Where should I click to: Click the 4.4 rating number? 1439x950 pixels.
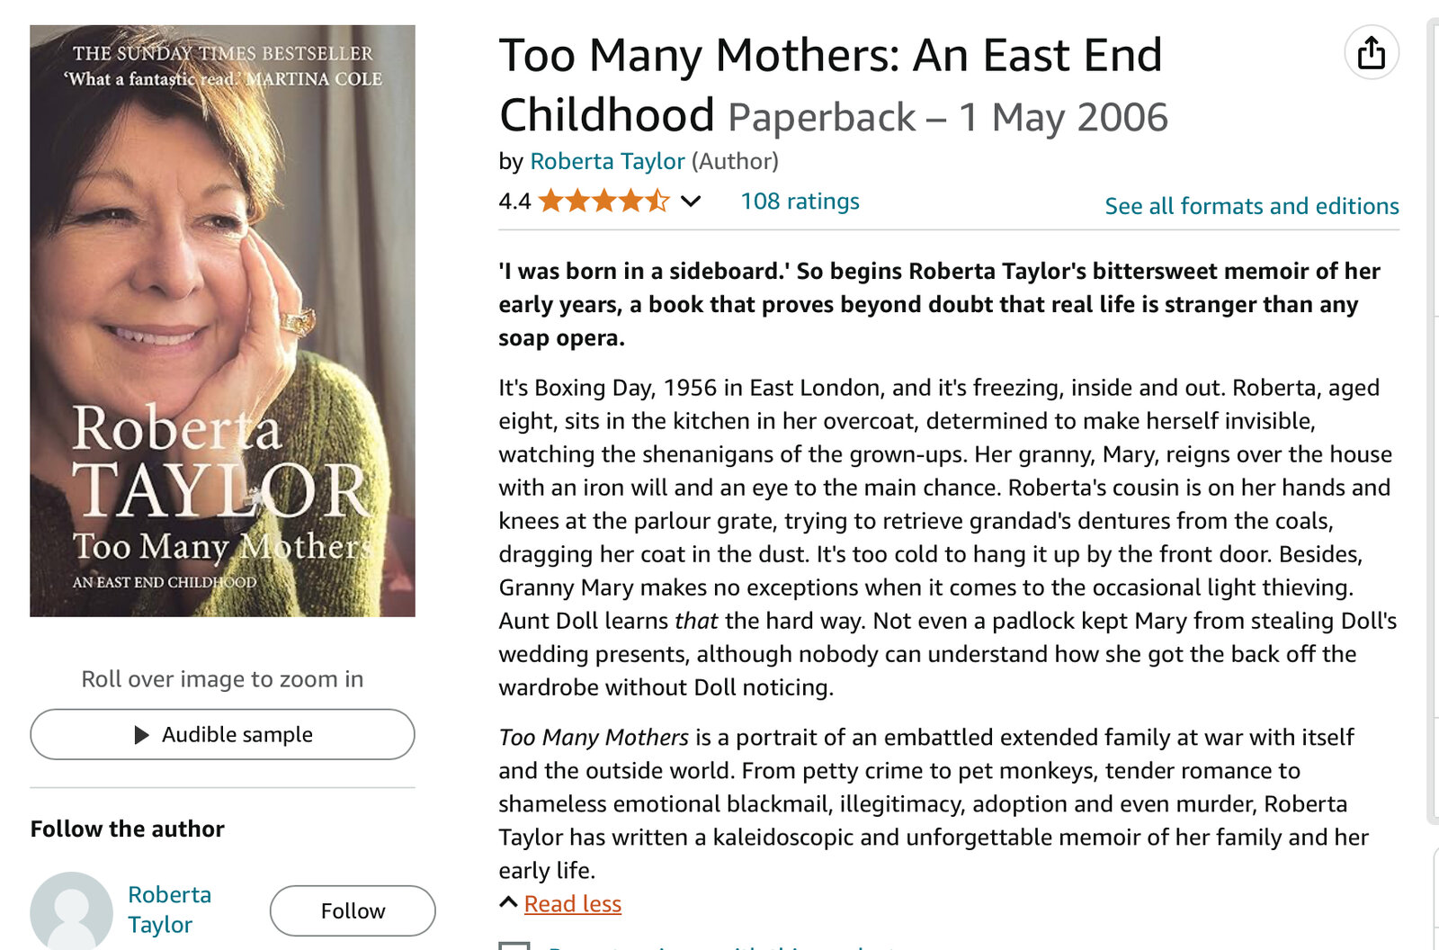[514, 201]
